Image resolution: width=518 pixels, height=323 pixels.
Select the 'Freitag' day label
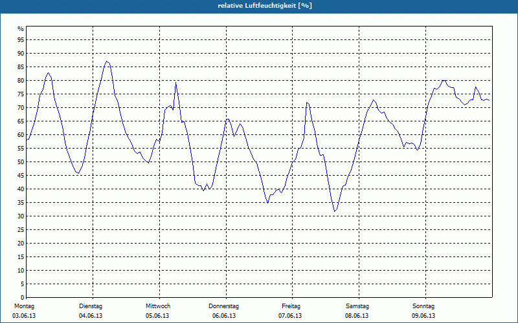coord(291,306)
